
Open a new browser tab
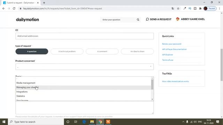coord(44,3)
